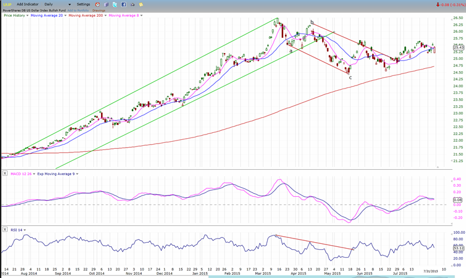Viewport: 466px width, 278px height.
Task: Click the Drawings link
Action: point(99,10)
